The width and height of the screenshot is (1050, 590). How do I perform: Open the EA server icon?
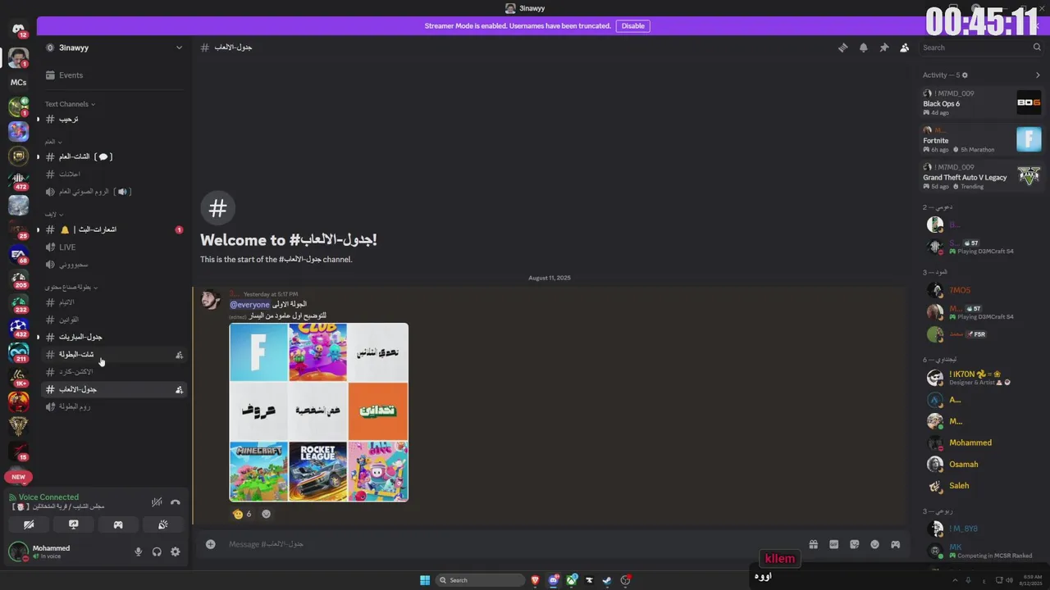click(18, 254)
